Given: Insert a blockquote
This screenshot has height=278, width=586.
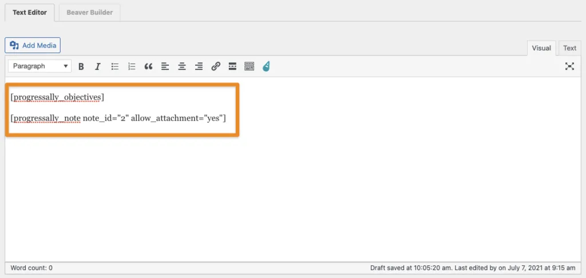Looking at the screenshot, I should point(148,66).
